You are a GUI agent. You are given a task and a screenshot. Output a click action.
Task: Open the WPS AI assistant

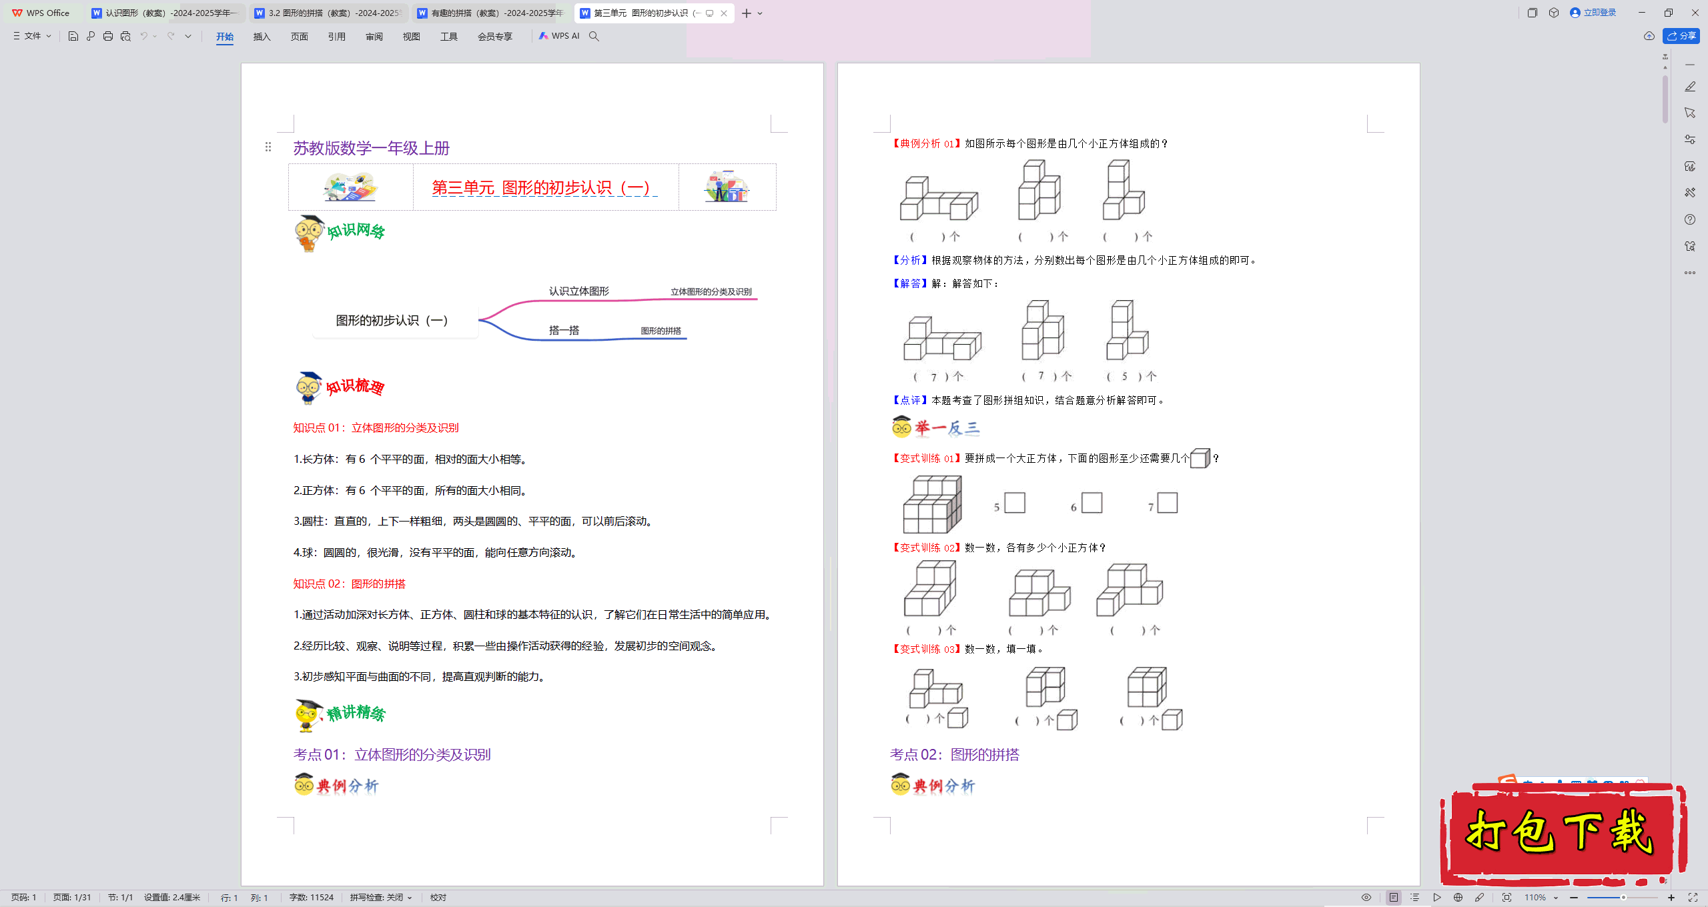click(x=559, y=36)
